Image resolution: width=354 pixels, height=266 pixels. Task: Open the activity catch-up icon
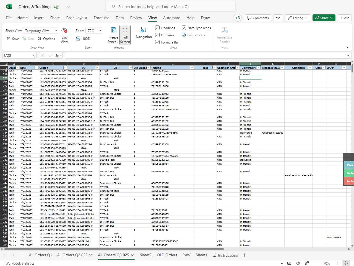point(278,18)
